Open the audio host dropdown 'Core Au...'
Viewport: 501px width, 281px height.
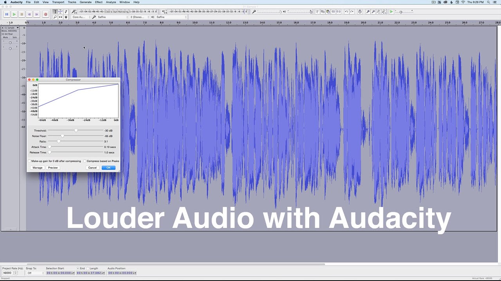(81, 17)
